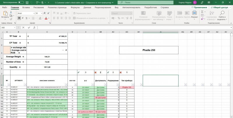
Task: Toggle Underline formatting
Action: point(26,18)
